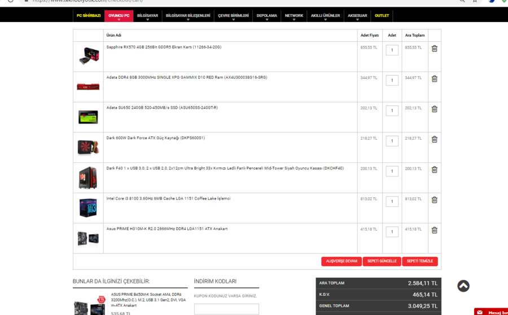This screenshot has width=508, height=315.
Task: Open Adata SU650 240GB SSD link
Action: coord(162,108)
